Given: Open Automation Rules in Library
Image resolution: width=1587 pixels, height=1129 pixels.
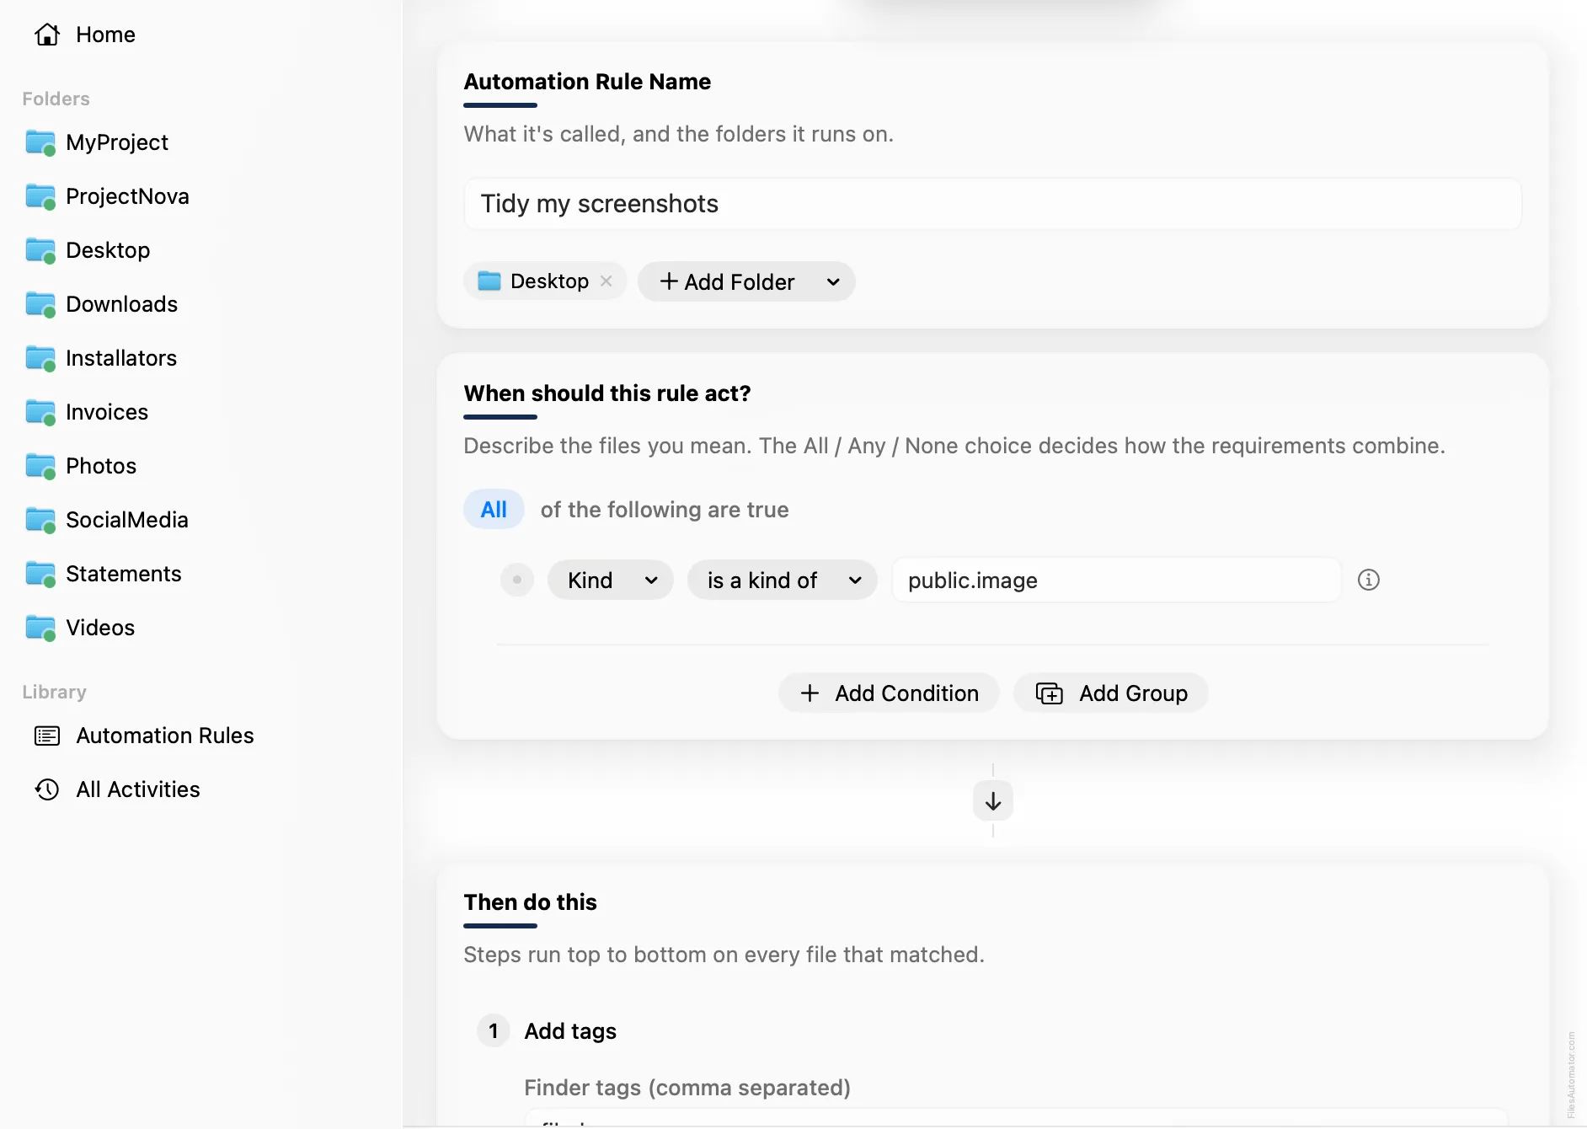Looking at the screenshot, I should pos(165,736).
